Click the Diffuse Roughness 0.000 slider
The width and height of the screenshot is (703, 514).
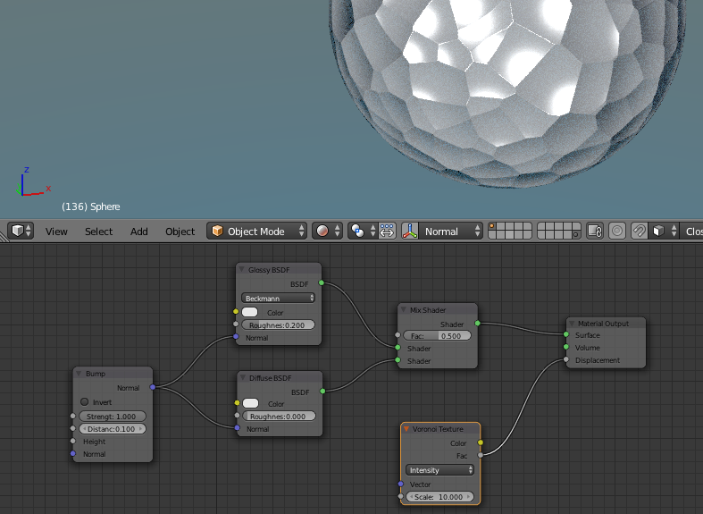click(x=279, y=416)
